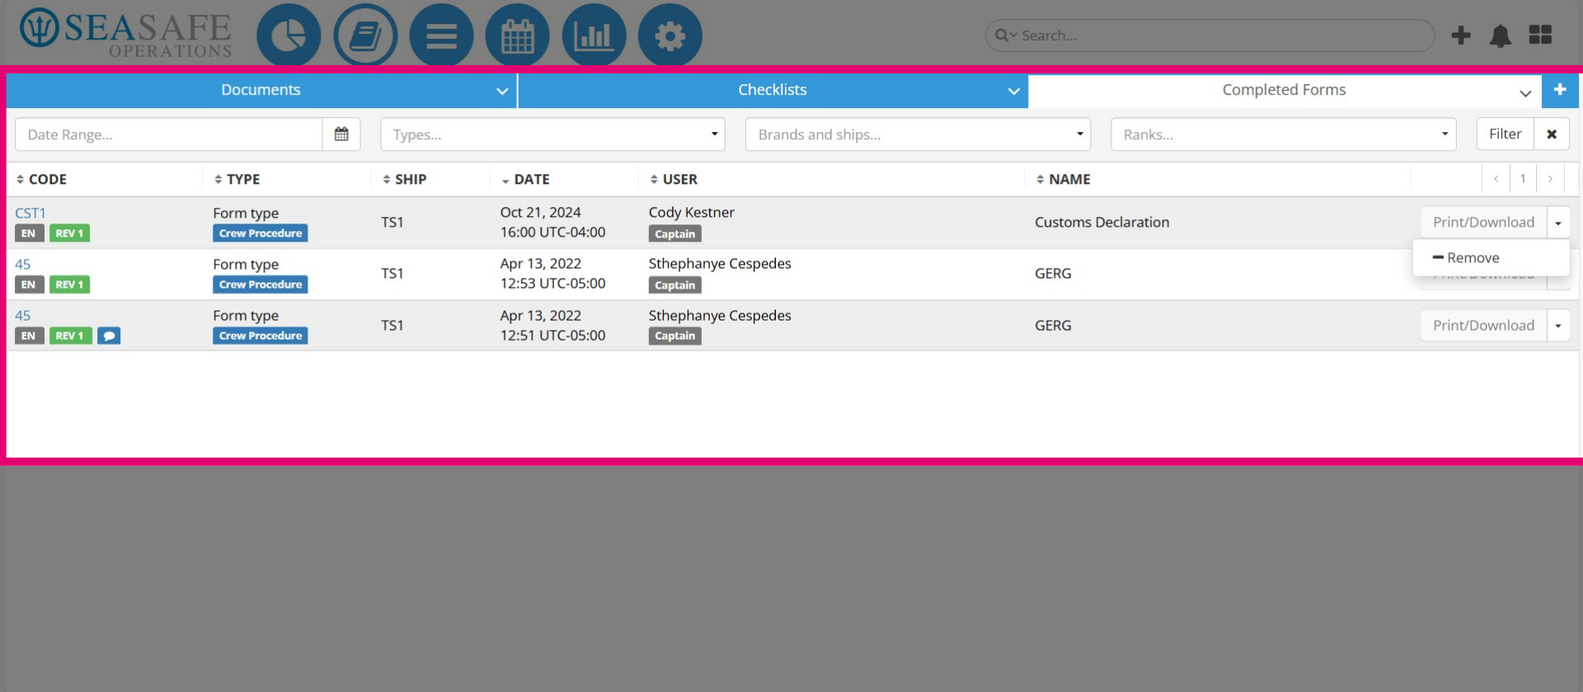This screenshot has width=1583, height=692.
Task: Click the blue plus tab button
Action: pyautogui.click(x=1560, y=90)
